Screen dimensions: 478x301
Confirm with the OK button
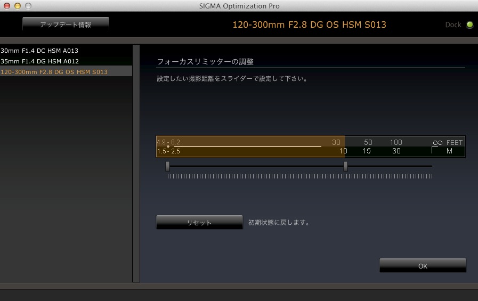[x=423, y=266]
